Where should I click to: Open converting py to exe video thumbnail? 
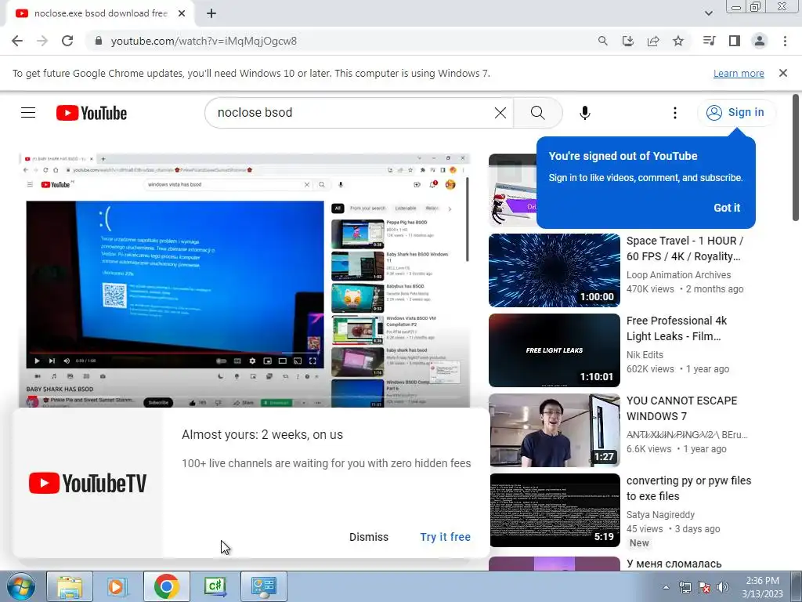point(554,510)
